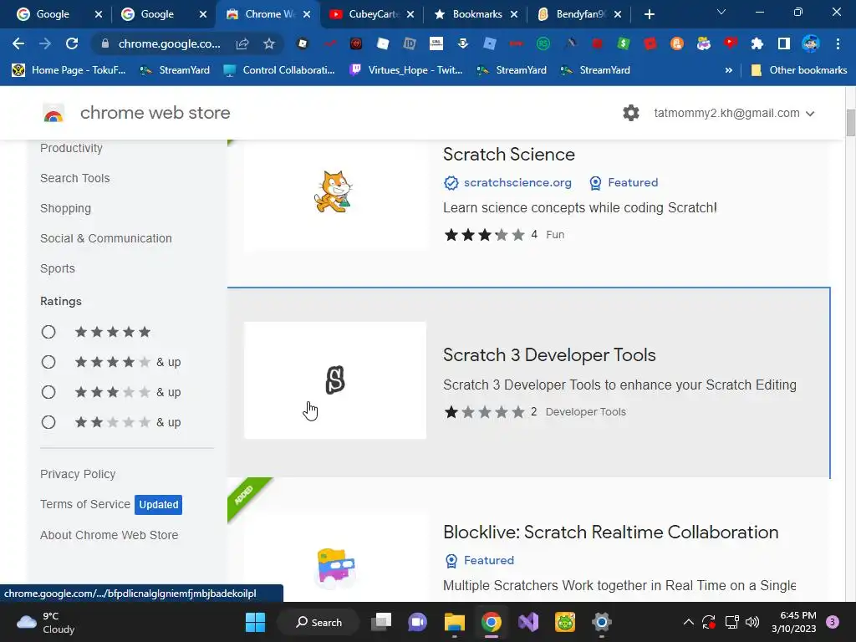This screenshot has height=642, width=856.
Task: Click the green RS circle extension icon
Action: pyautogui.click(x=543, y=43)
